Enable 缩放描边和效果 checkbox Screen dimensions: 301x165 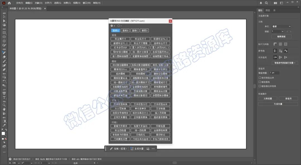pos(260,86)
